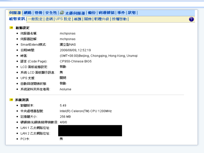The width and height of the screenshot is (204, 153).
Task: Click the second mchpsnas value, server comment row
Action: click(68, 39)
